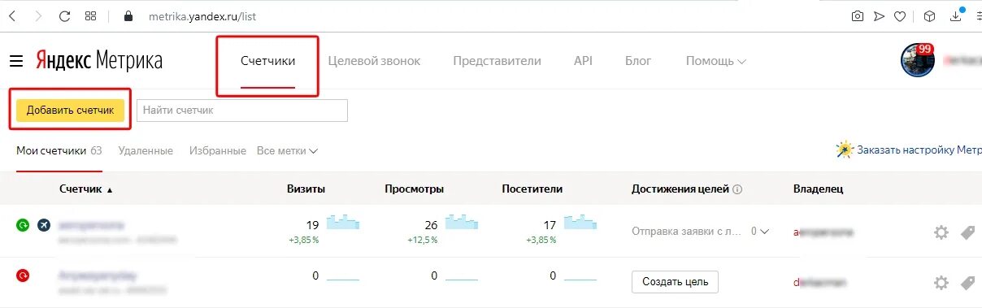The height and width of the screenshot is (308, 982).
Task: Sort by the Счетчик column header
Action: pyautogui.click(x=85, y=189)
